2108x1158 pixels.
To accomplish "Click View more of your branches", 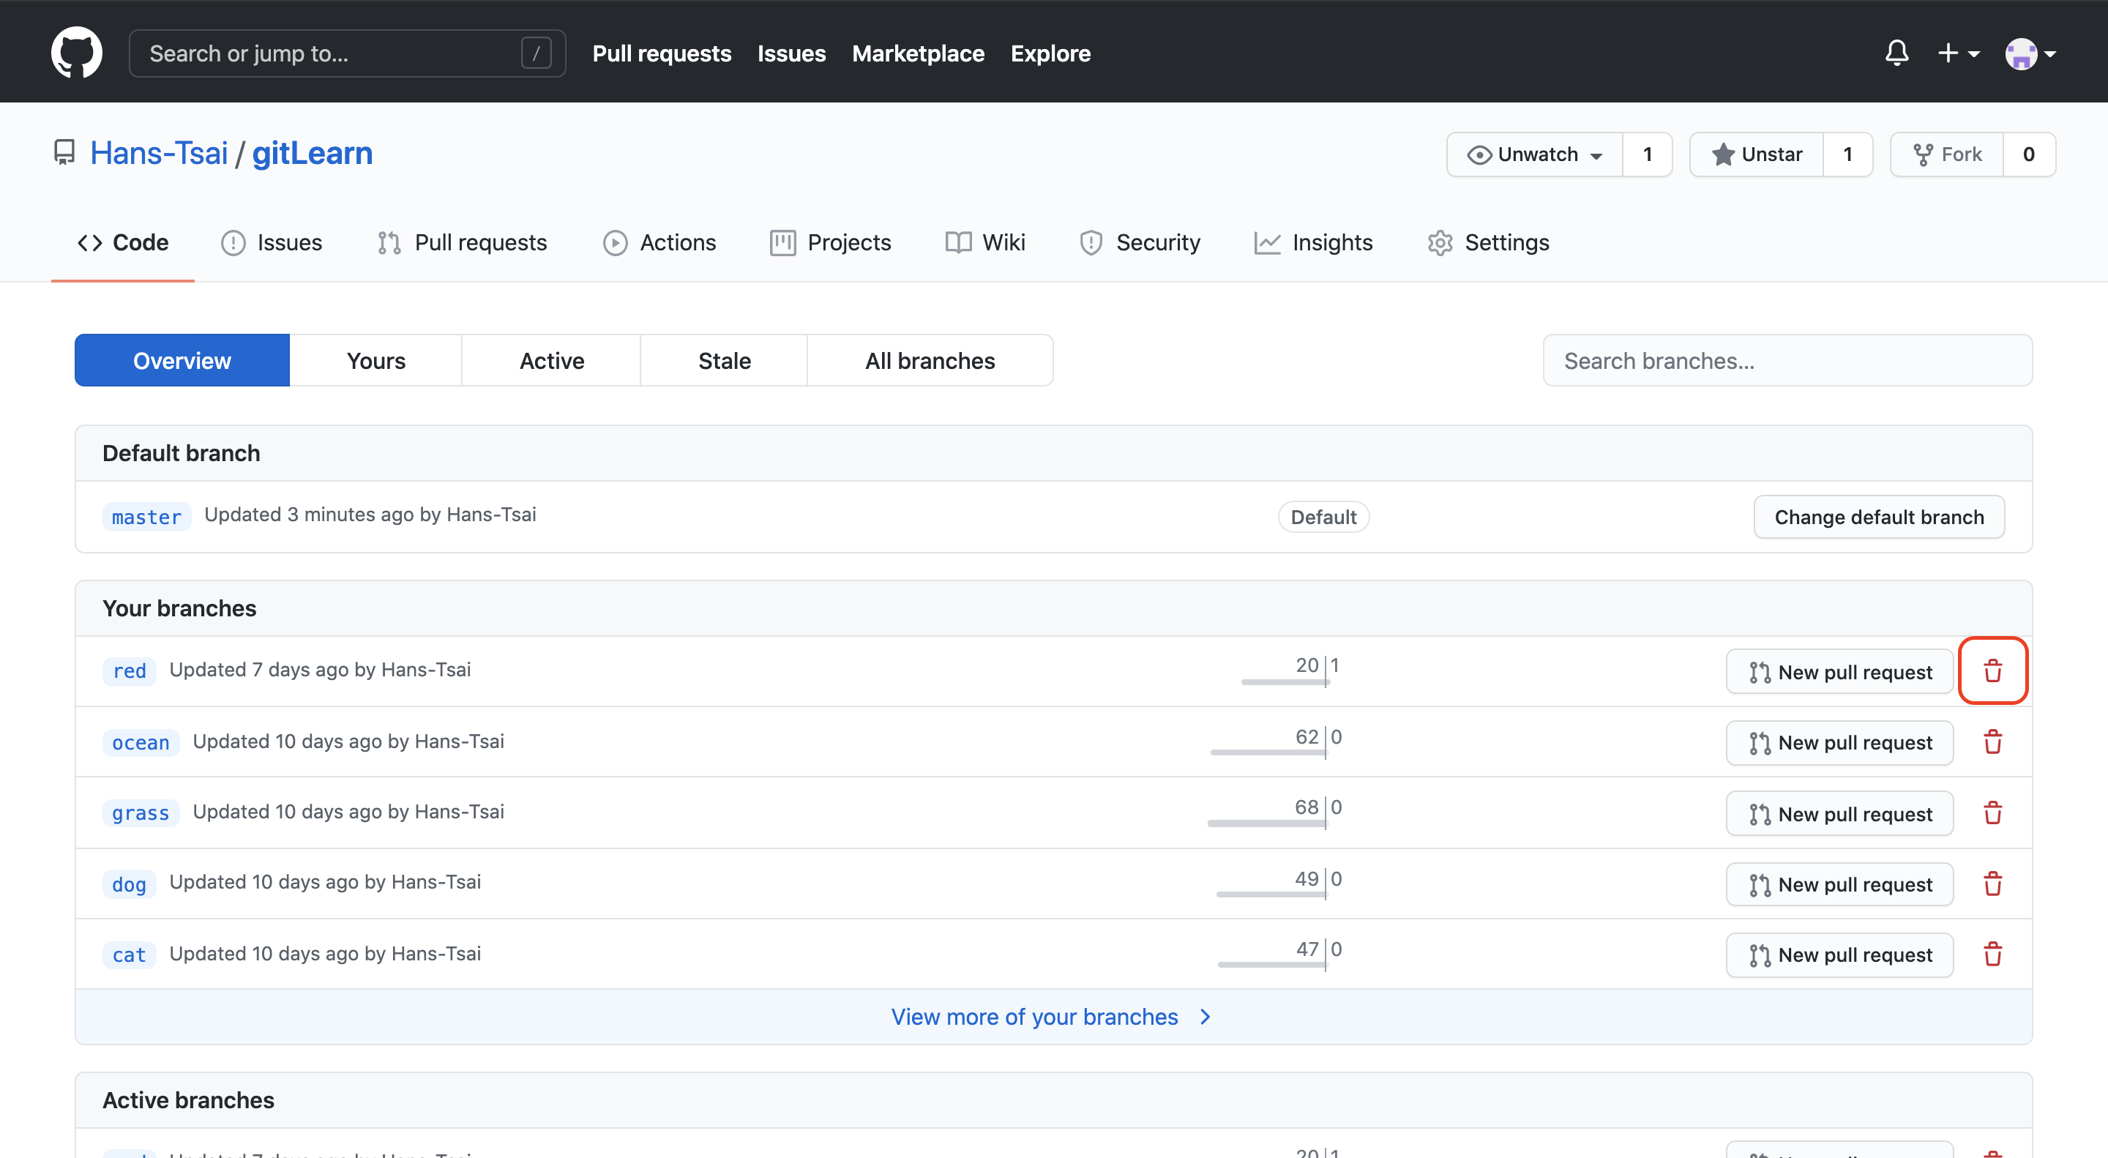I will pos(1053,1017).
